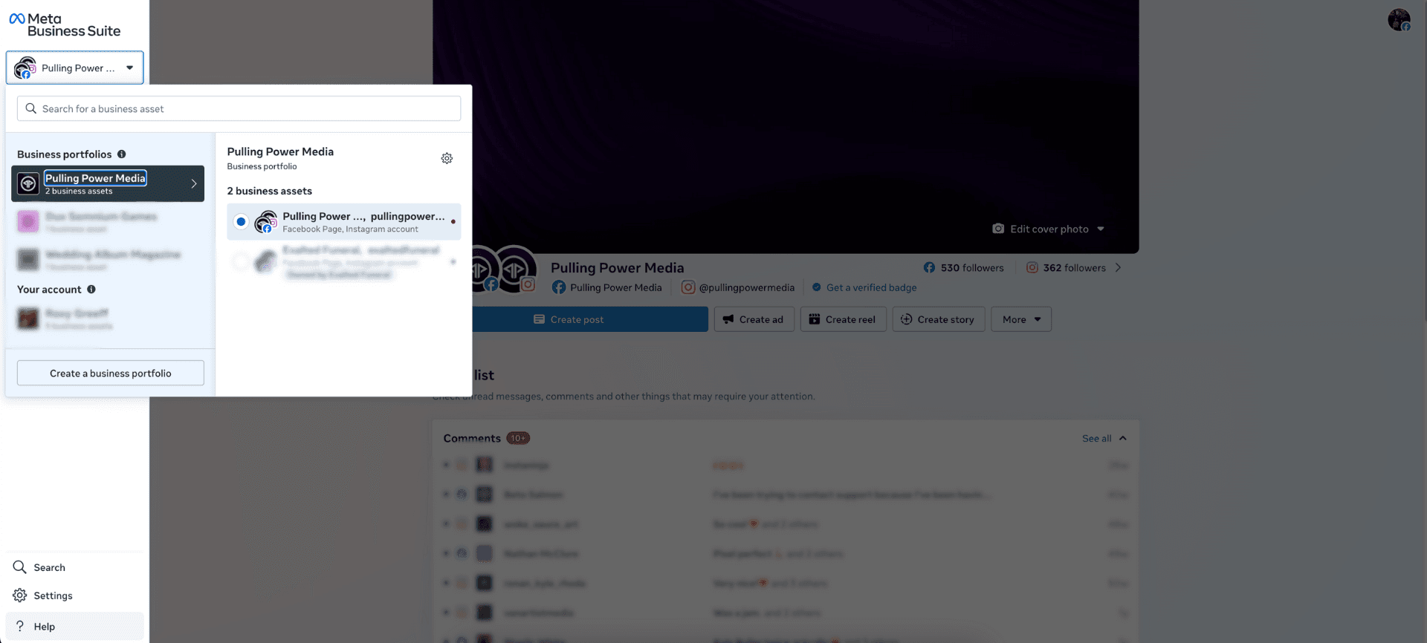Click the gear icon beside Settings
The width and height of the screenshot is (1427, 643).
coord(20,595)
